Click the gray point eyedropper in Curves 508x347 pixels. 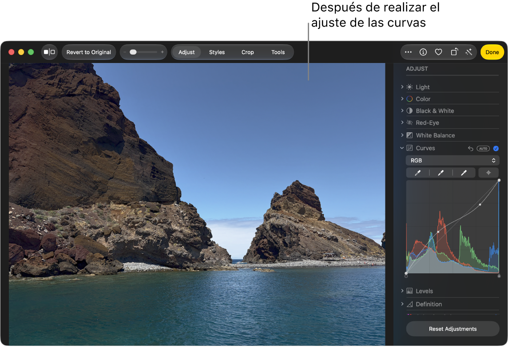[x=441, y=173]
